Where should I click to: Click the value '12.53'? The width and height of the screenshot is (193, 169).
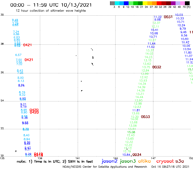137,107
